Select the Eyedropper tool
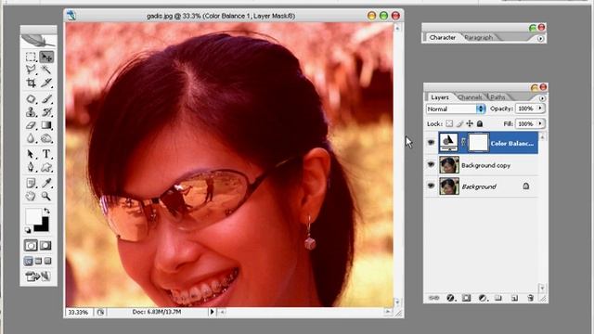 (46, 184)
